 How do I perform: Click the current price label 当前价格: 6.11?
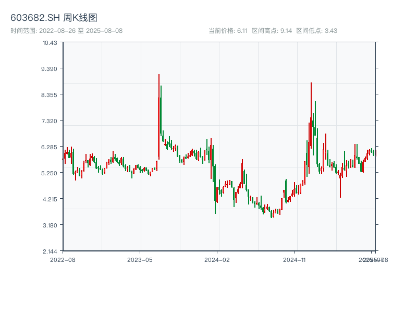click(228, 31)
